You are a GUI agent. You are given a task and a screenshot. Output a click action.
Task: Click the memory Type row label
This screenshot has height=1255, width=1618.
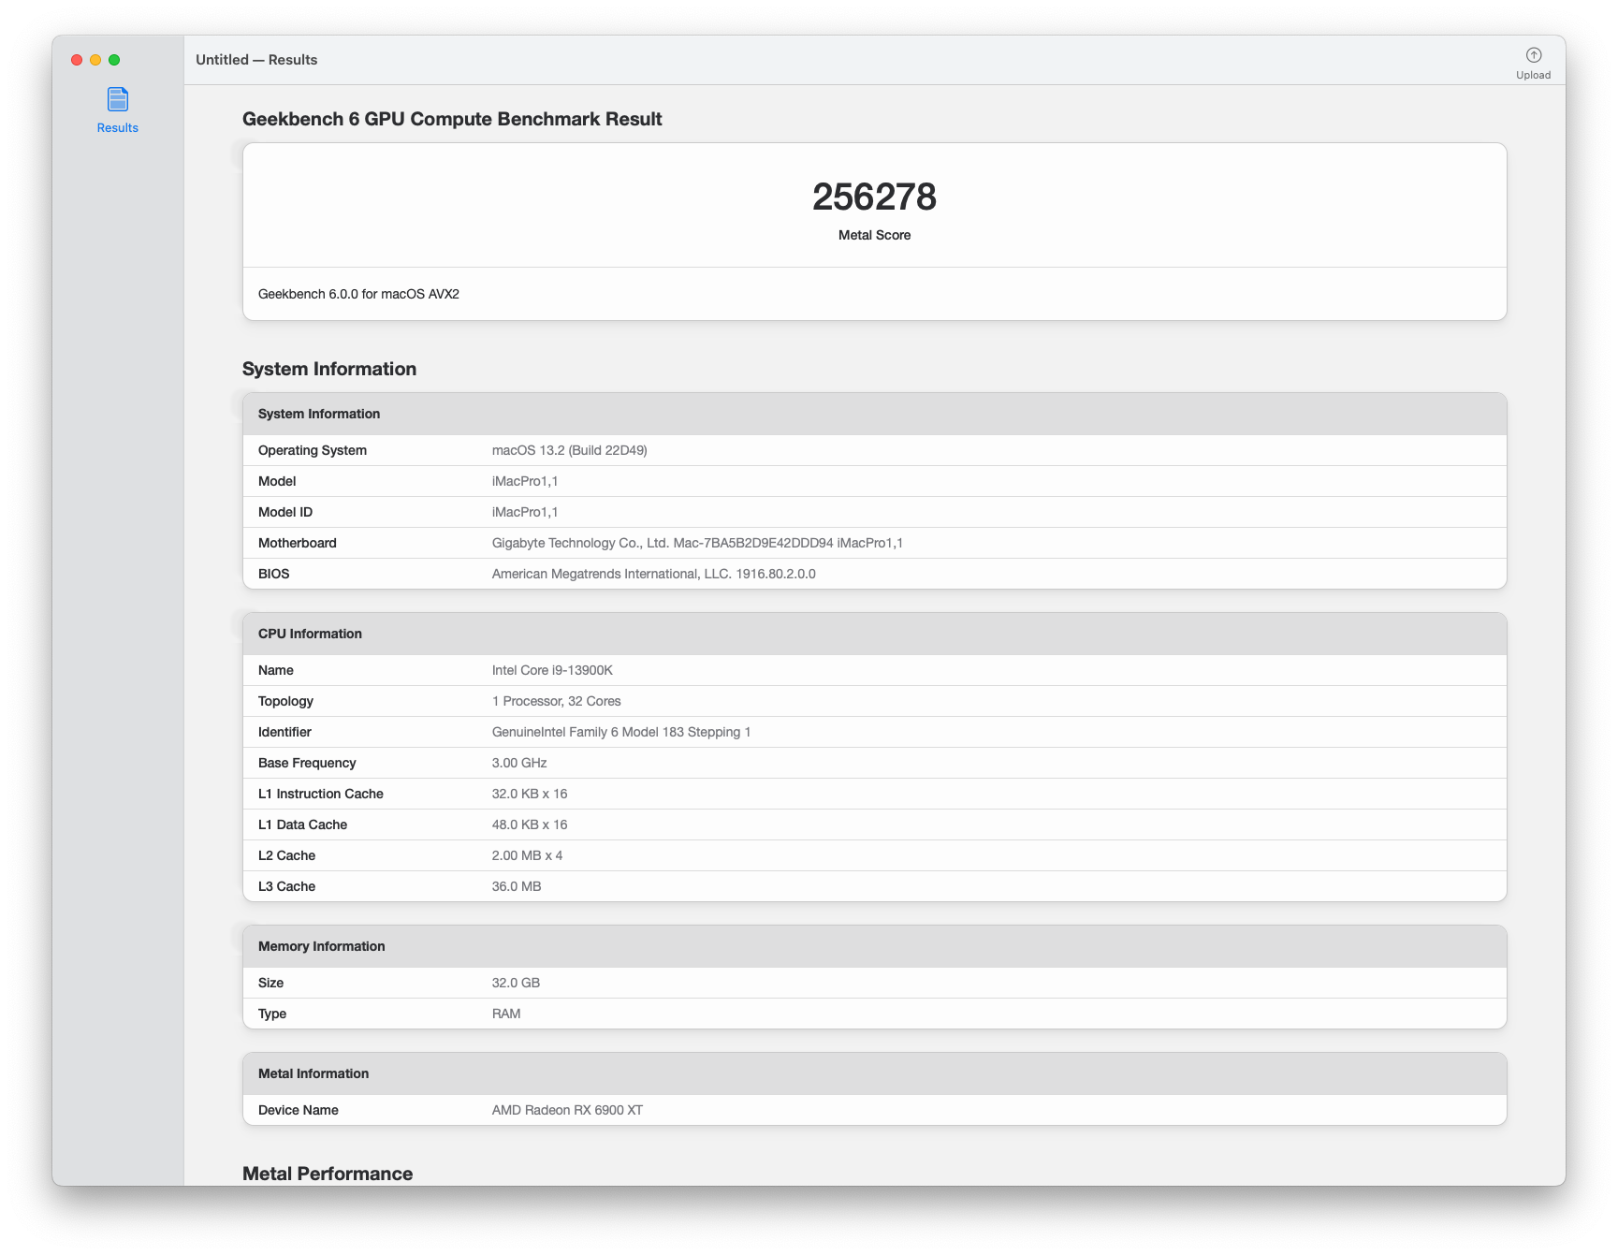[272, 1014]
